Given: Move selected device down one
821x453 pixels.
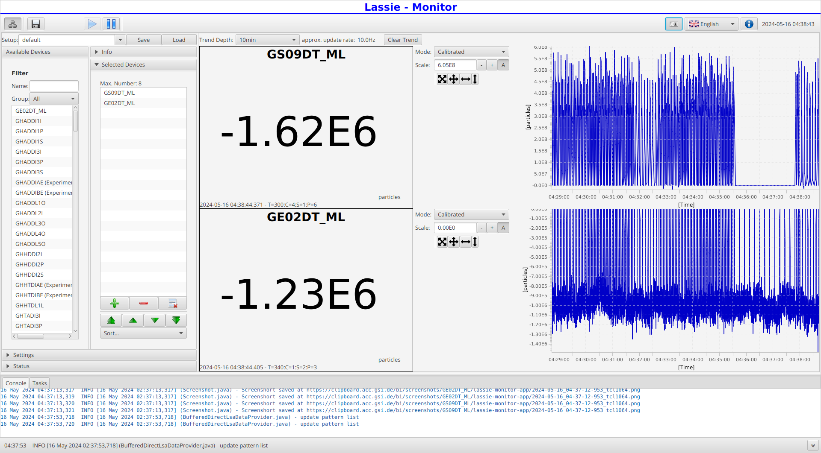Looking at the screenshot, I should [x=155, y=320].
